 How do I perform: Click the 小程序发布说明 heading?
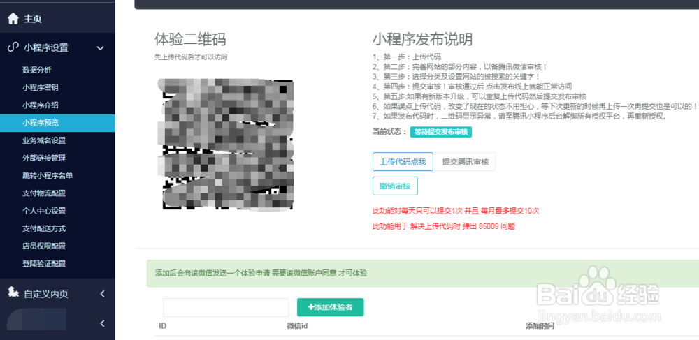(422, 40)
